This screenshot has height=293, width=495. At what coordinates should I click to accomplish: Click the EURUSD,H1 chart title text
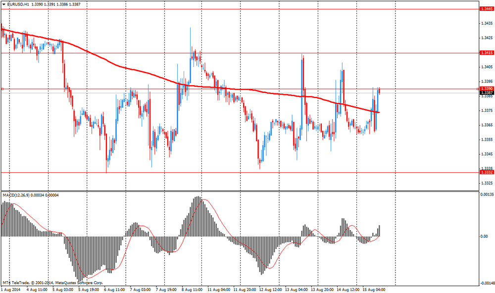tap(18, 4)
